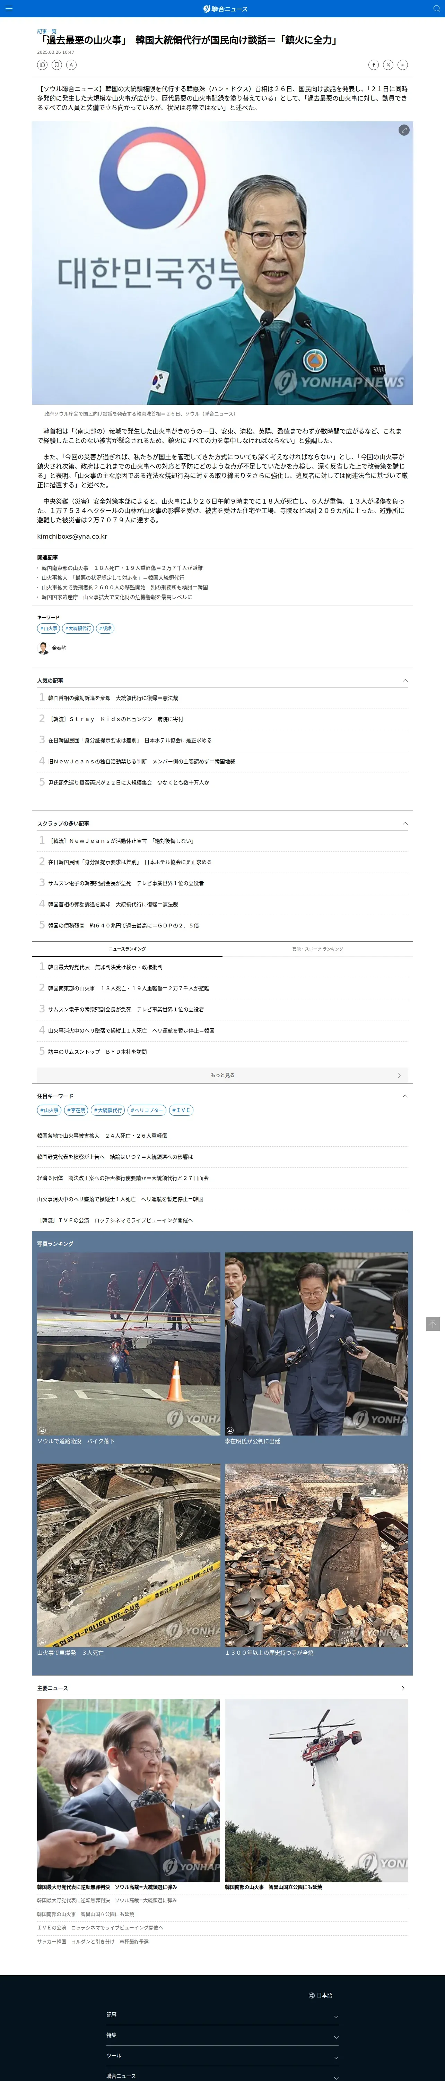Select the #ヘリコプター featured keyword tag
This screenshot has height=2081, width=445.
click(146, 1110)
